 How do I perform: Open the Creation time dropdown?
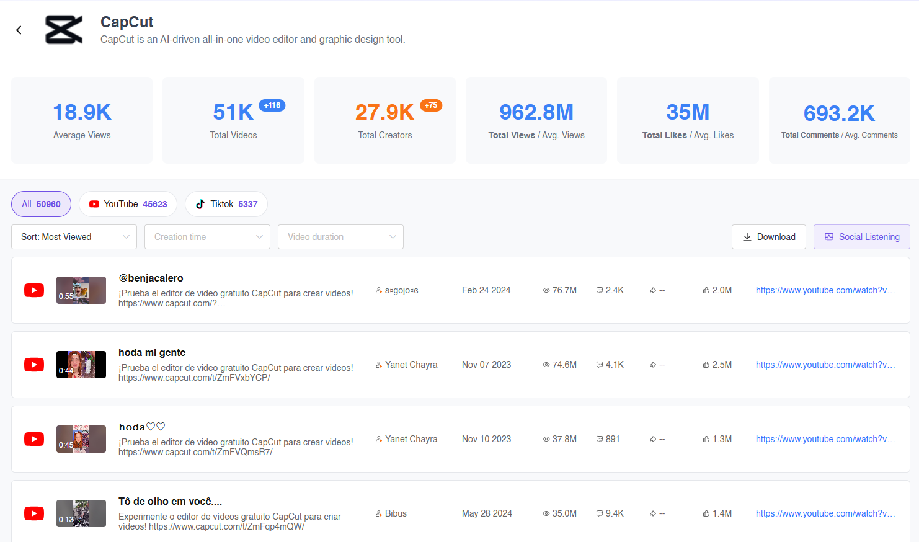coord(207,237)
